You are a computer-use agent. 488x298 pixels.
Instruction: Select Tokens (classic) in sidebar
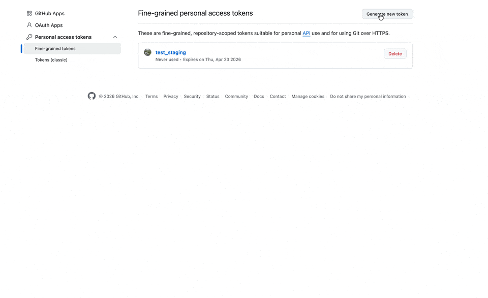pos(51,60)
